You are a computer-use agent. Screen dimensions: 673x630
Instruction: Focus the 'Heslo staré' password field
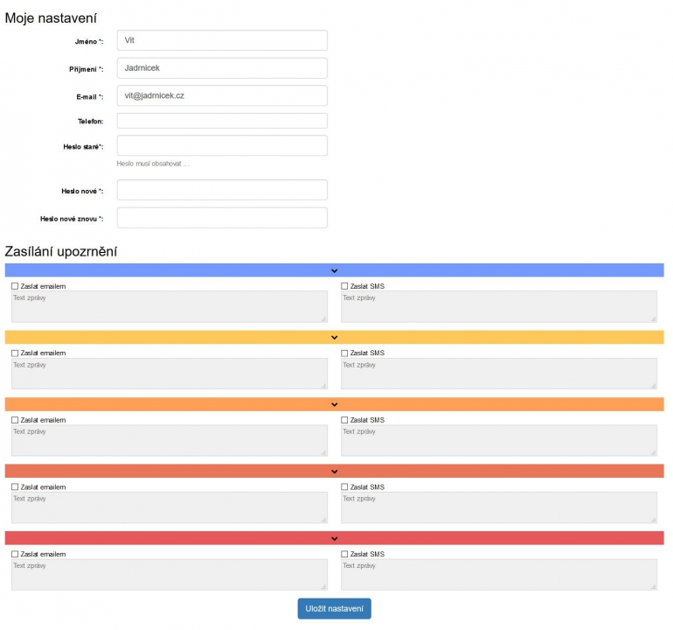[222, 145]
